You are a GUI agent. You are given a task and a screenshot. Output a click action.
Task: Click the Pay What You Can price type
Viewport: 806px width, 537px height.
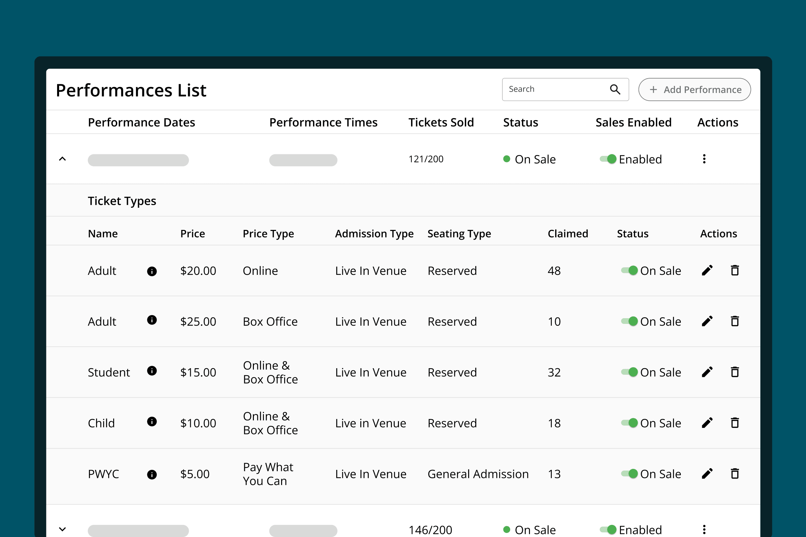coord(268,474)
